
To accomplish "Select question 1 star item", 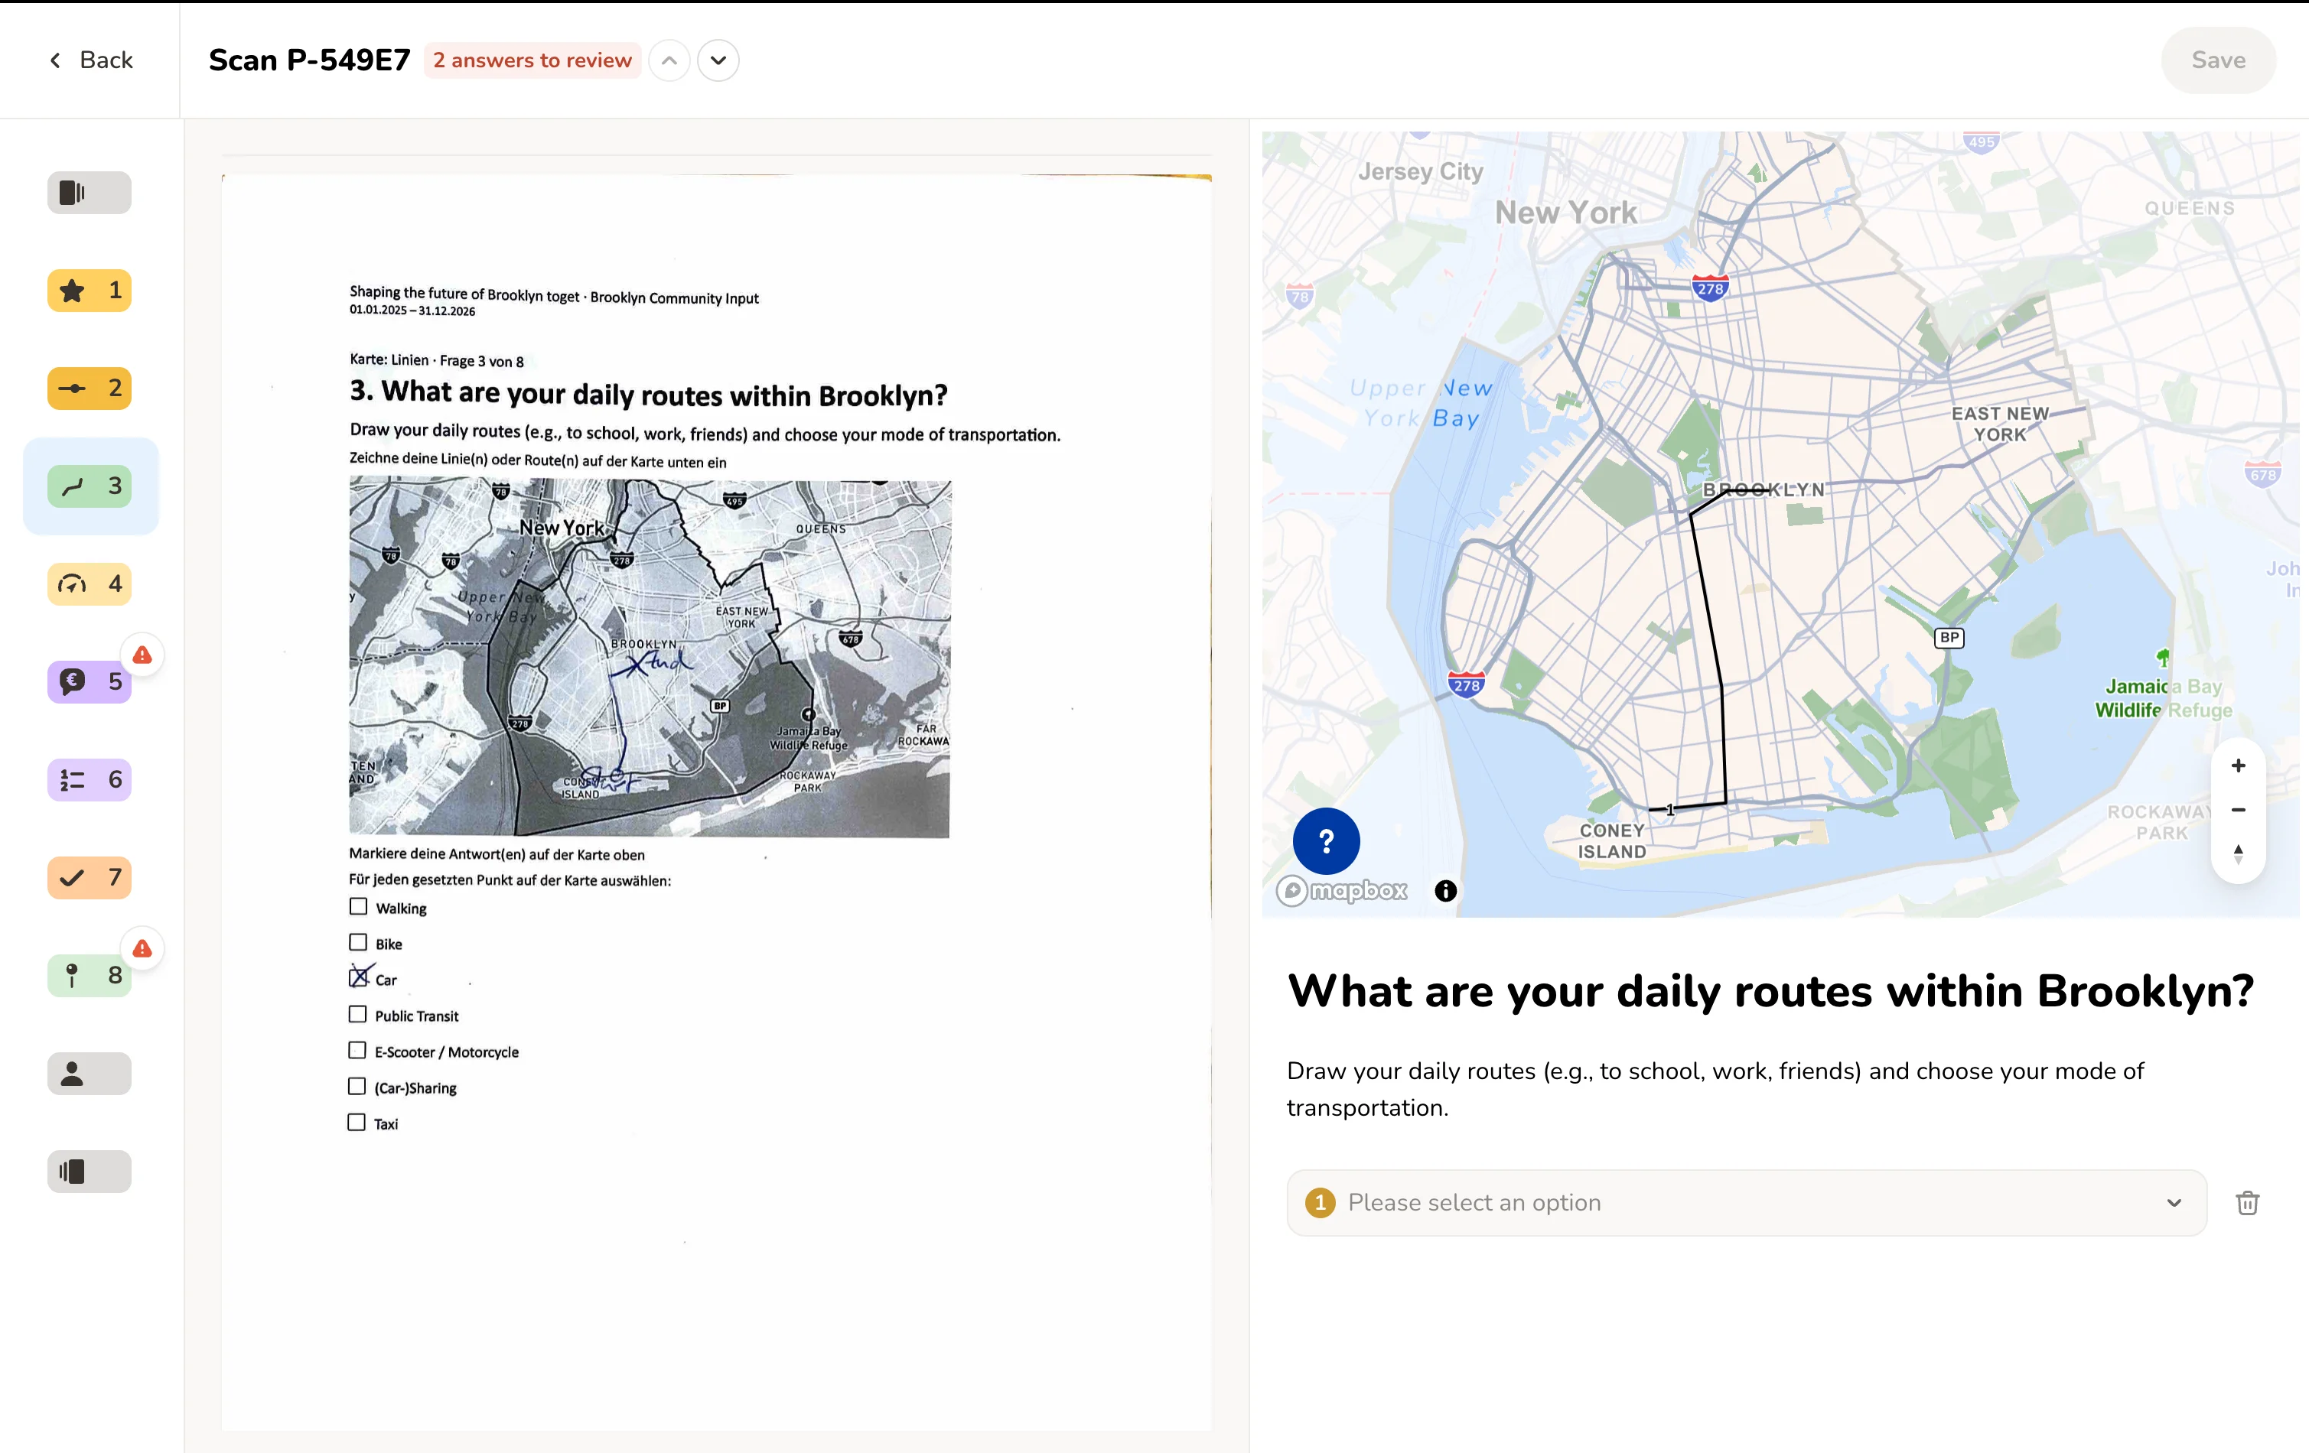I will 90,291.
